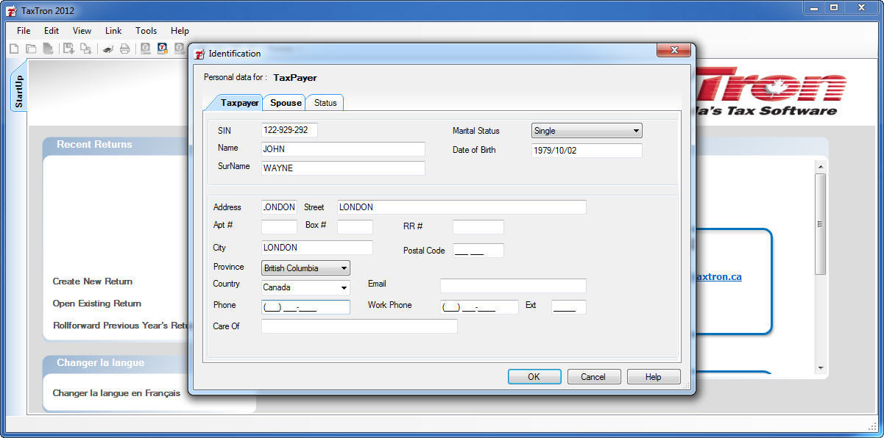This screenshot has width=884, height=438.
Task: Click the Cancel button
Action: 594,376
